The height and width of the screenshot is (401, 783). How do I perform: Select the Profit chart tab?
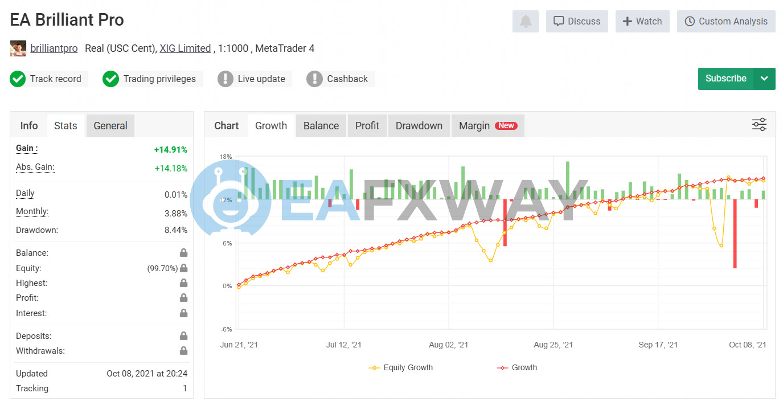point(367,126)
